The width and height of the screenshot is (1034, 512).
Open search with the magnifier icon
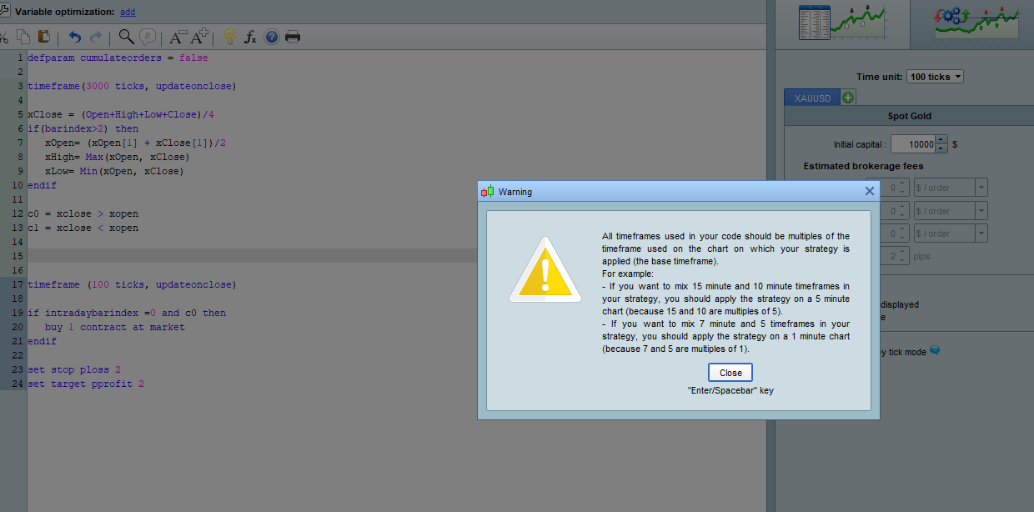point(126,37)
